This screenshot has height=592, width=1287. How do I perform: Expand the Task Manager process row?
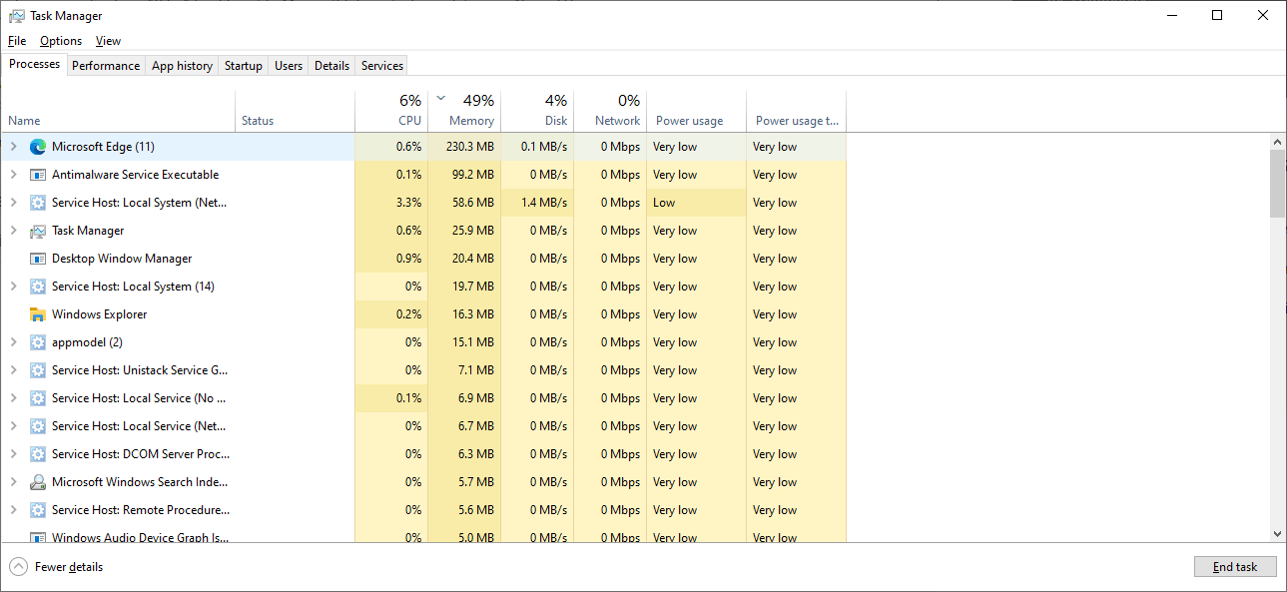13,231
